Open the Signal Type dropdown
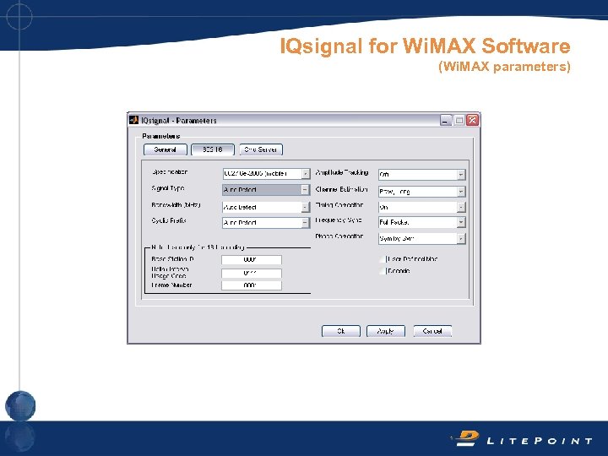The height and width of the screenshot is (456, 608). (x=266, y=190)
